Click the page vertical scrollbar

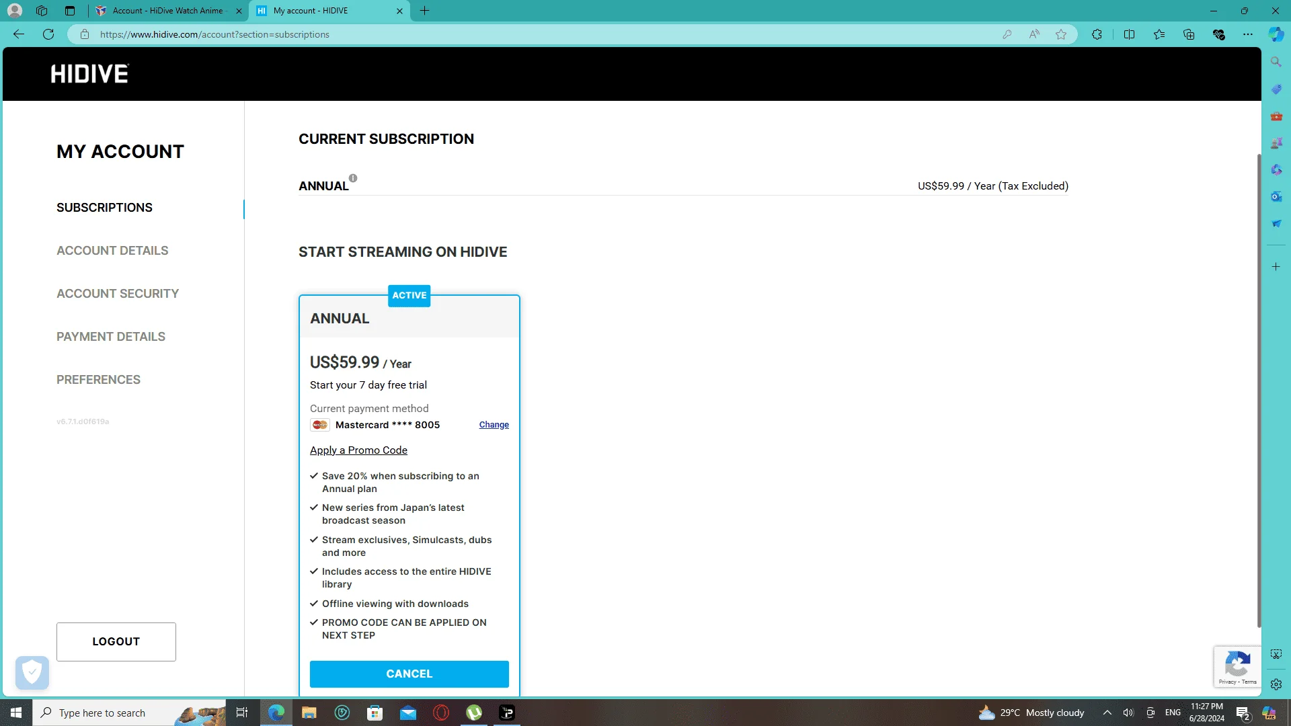click(x=1259, y=390)
